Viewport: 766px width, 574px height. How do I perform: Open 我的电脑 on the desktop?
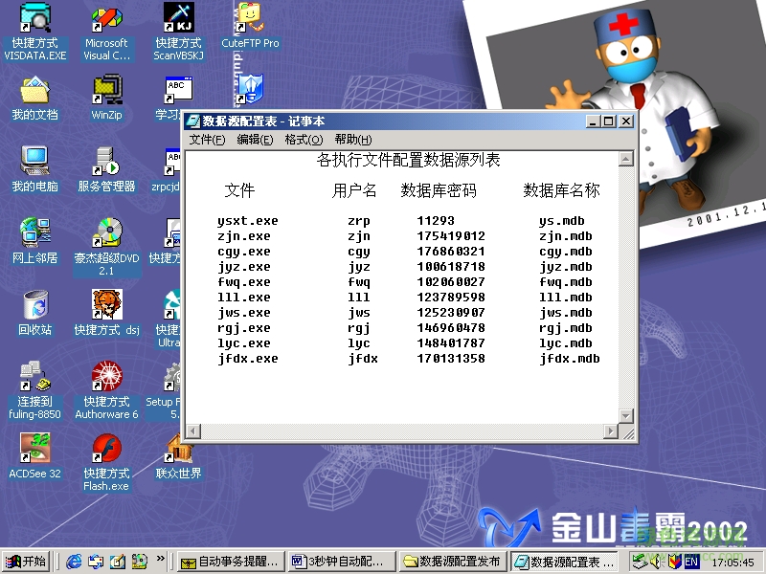[x=35, y=161]
